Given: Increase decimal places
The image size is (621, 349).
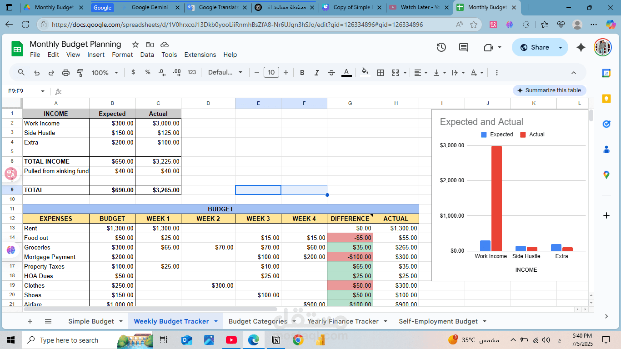Looking at the screenshot, I should click(x=177, y=72).
